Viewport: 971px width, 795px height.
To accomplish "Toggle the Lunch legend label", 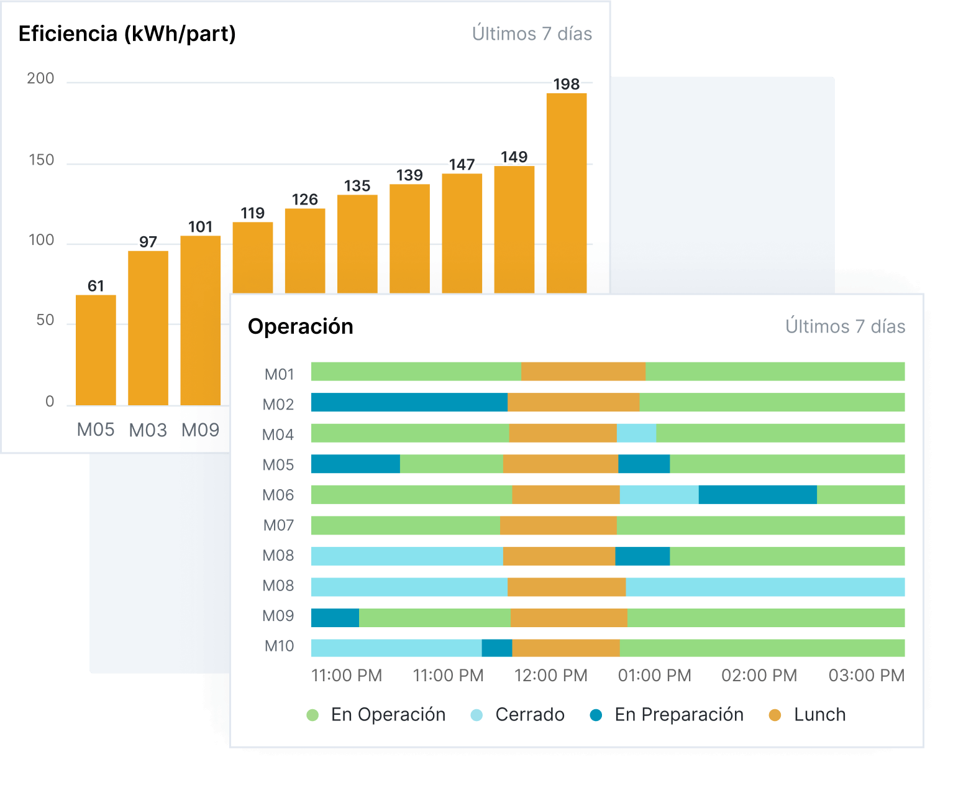I will click(819, 715).
